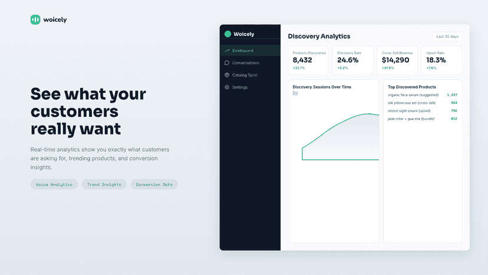Click the silk pillowcase set (cross-sell) row
Screen dimensions: 488x275
[x=423, y=103]
